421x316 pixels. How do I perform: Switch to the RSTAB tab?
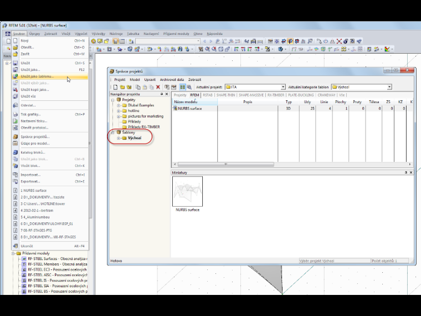[x=208, y=95]
